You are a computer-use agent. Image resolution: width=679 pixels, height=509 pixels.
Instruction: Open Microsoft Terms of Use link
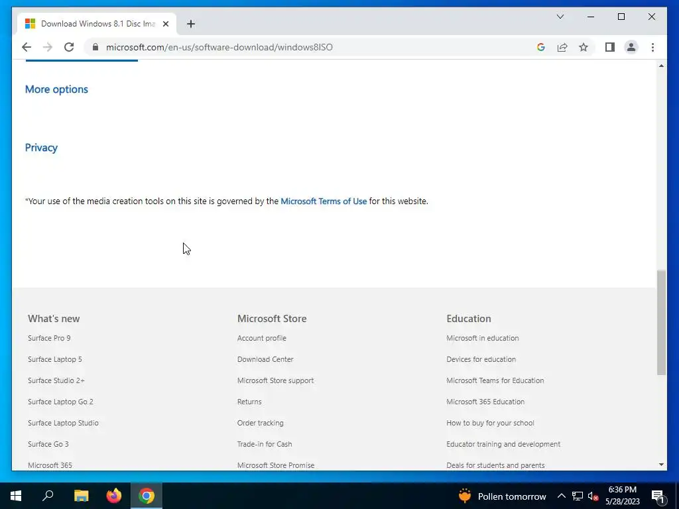pyautogui.click(x=324, y=201)
